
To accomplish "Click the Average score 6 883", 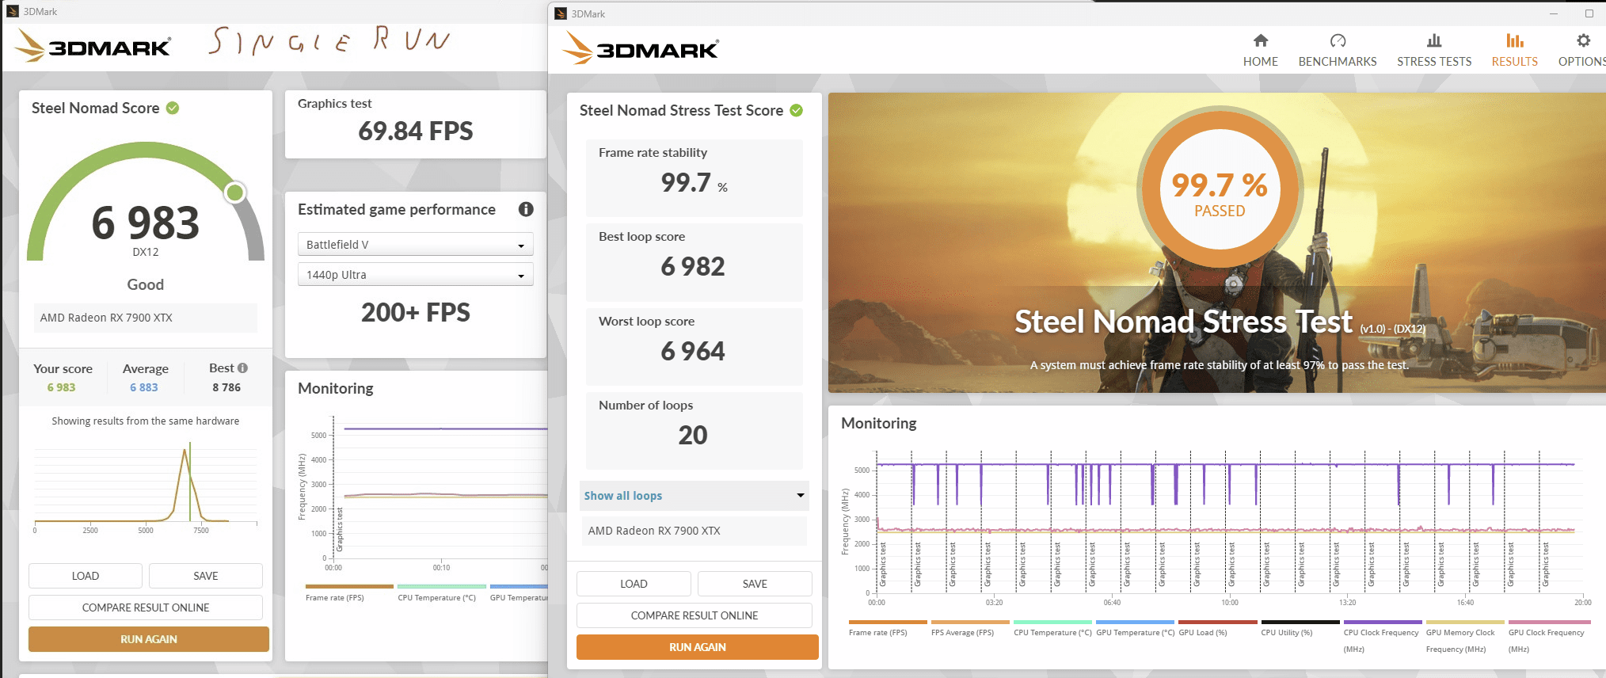I will (144, 387).
